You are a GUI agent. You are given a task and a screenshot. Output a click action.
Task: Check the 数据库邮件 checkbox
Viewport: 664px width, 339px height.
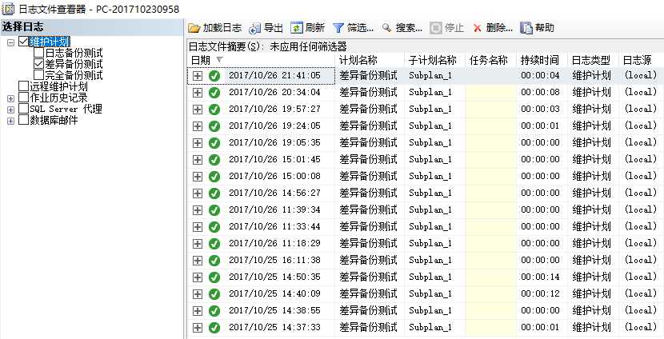coord(23,120)
